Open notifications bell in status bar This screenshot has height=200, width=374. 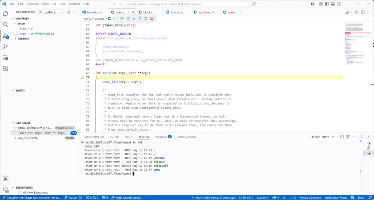(369, 197)
